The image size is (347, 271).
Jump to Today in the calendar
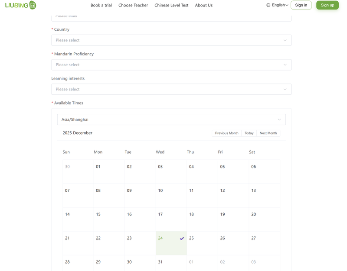tap(249, 133)
